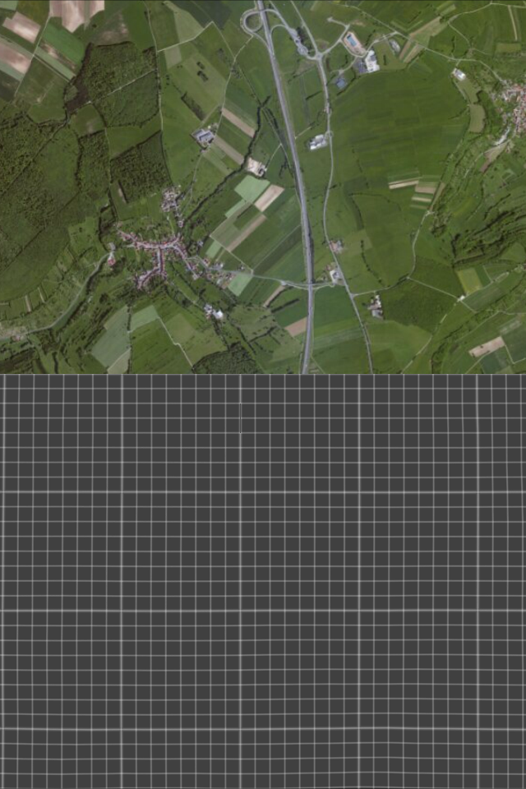Image resolution: width=526 pixels, height=789 pixels.
Task: Click the brown field beside the highway's southern end
Action: (x=297, y=326)
